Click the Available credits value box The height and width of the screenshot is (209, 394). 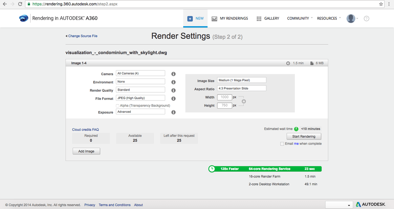pyautogui.click(x=135, y=138)
